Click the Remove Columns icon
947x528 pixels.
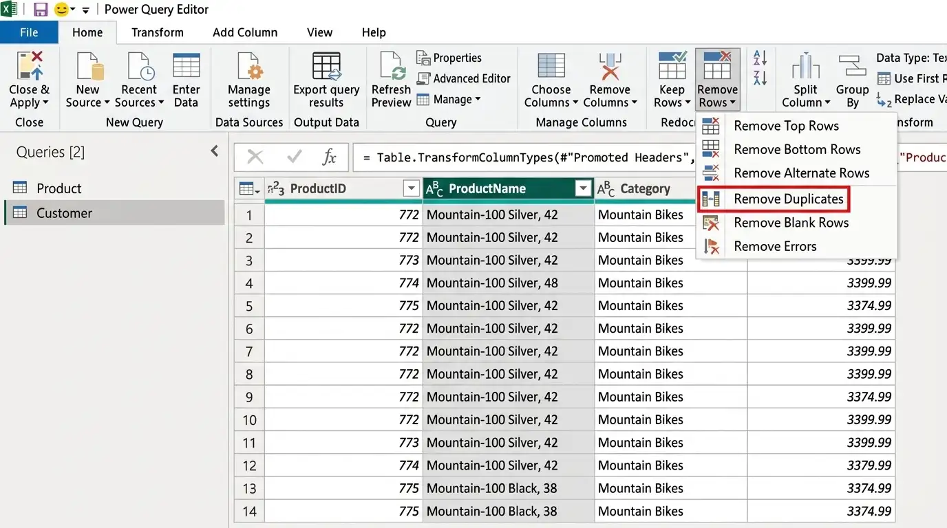point(610,67)
